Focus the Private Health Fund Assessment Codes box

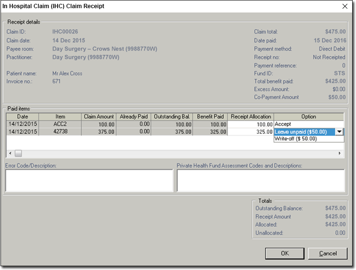click(x=260, y=181)
